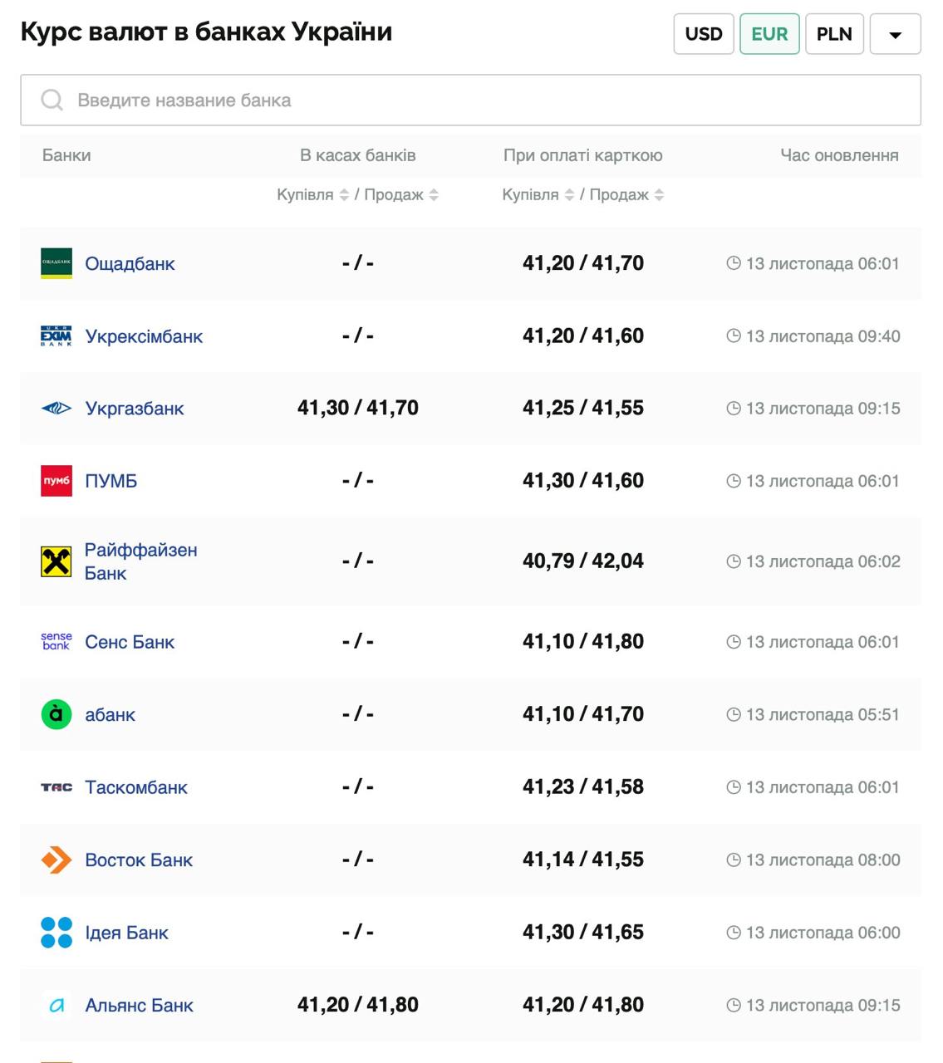Viewport: 943px width, 1063px height.
Task: Click the Ощадбанк logo icon
Action: pos(56,263)
